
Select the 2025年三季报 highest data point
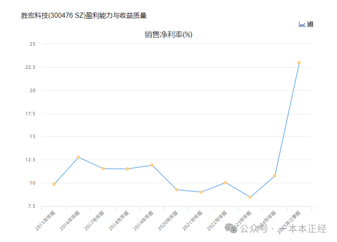(x=299, y=63)
